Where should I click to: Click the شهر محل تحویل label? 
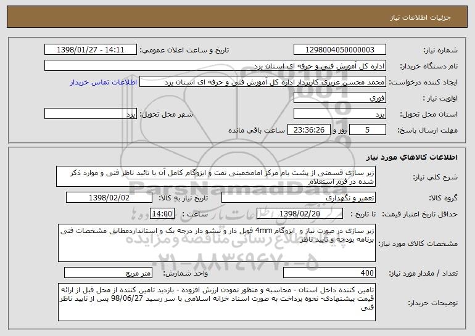pos(166,114)
